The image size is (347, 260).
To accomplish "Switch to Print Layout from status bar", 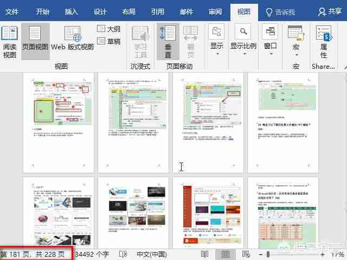I will coord(226,254).
